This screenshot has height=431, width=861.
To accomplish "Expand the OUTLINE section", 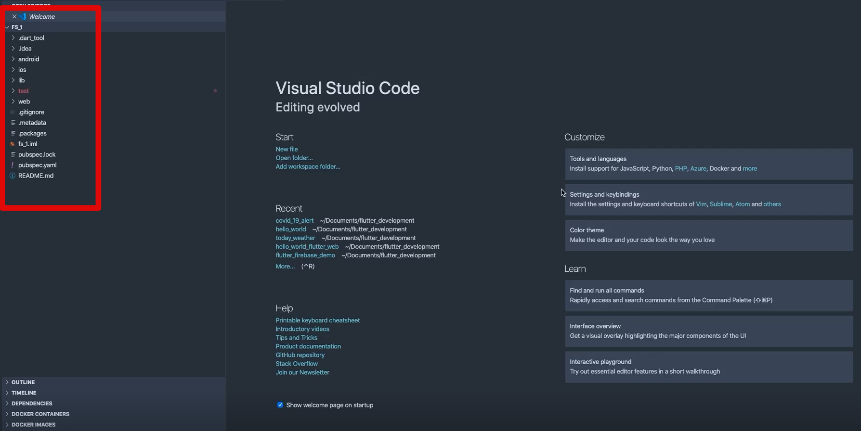I will pyautogui.click(x=7, y=382).
